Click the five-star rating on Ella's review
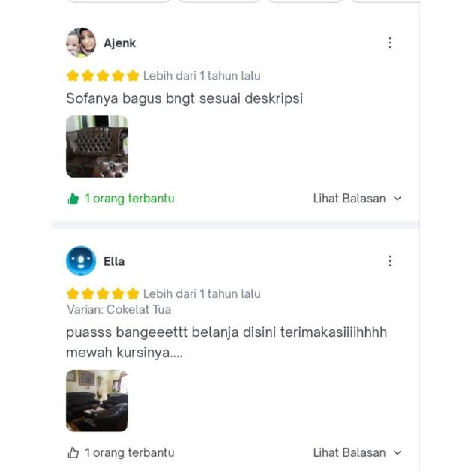This screenshot has height=471, width=471. (103, 293)
